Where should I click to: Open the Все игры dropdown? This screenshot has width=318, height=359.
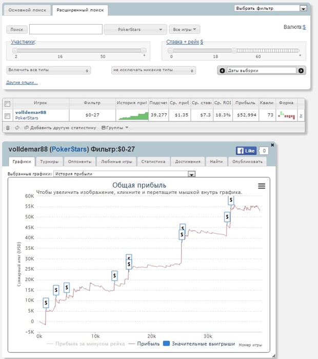[185, 29]
